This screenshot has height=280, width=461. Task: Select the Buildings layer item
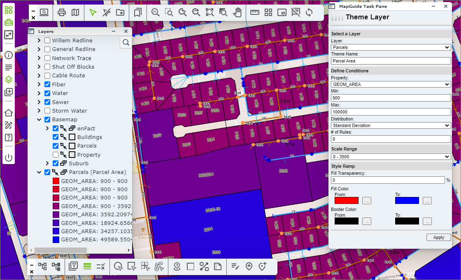tap(89, 137)
